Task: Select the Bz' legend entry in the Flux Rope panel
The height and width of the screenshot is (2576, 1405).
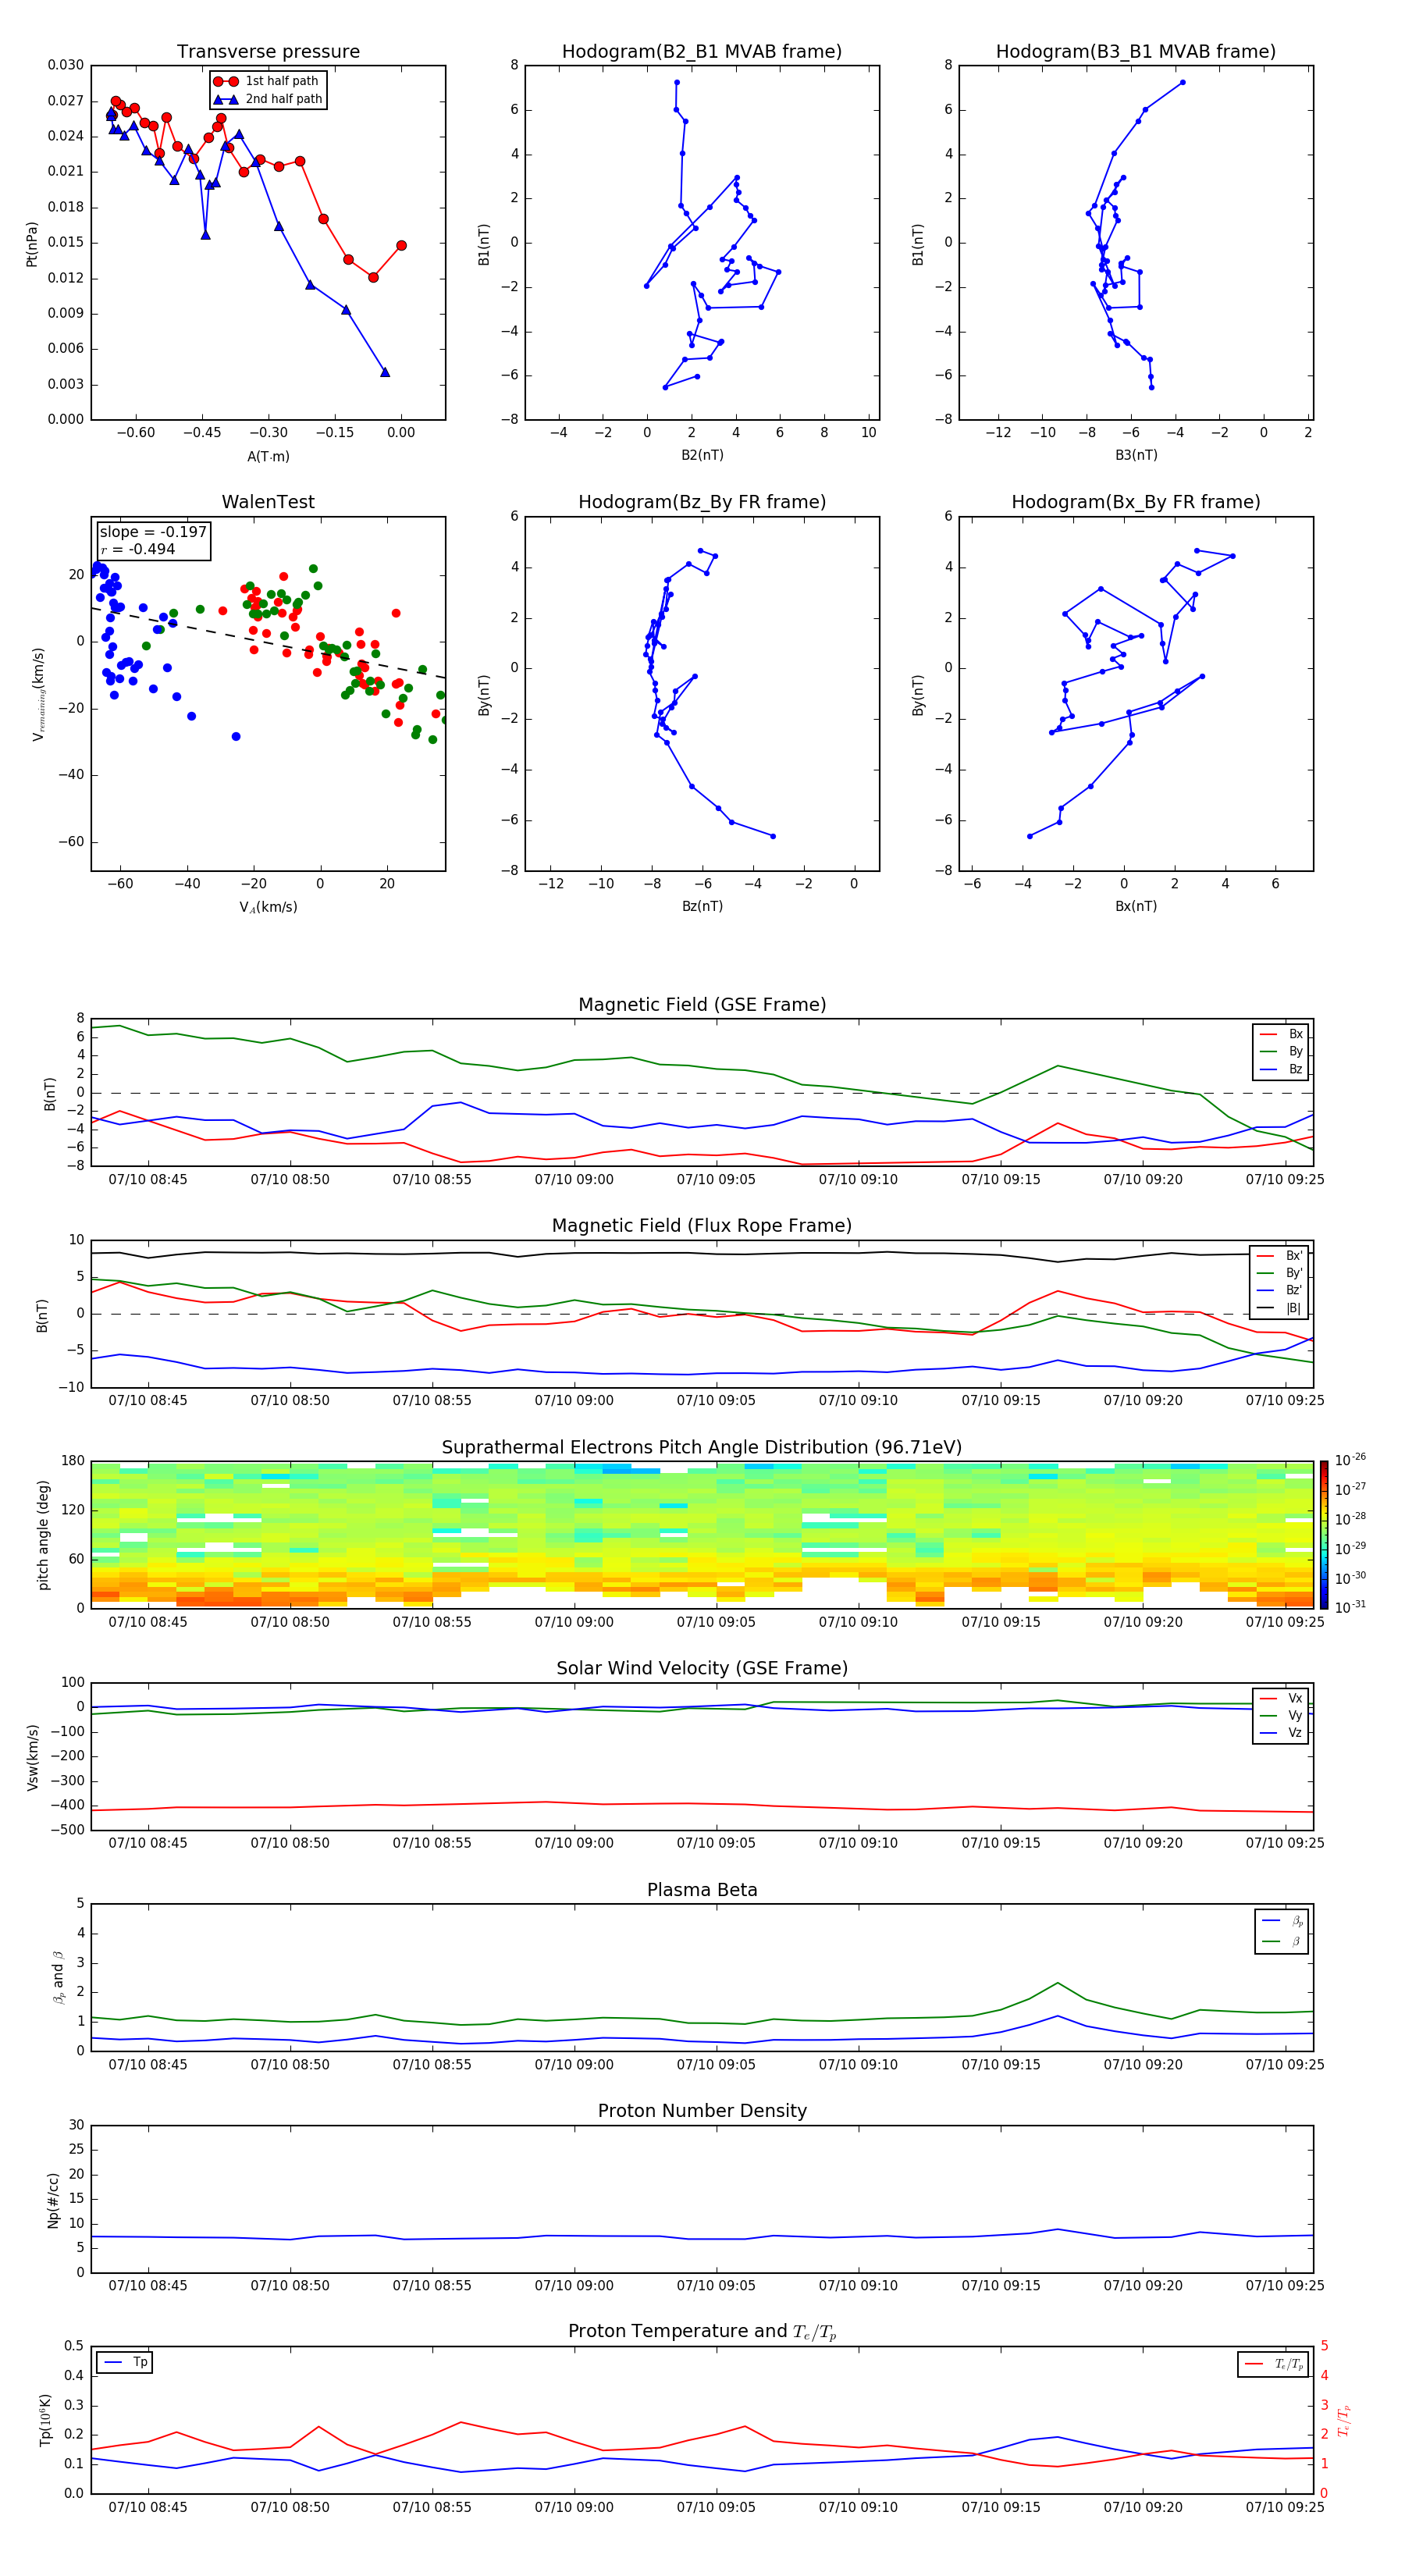Action: [x=1279, y=1290]
